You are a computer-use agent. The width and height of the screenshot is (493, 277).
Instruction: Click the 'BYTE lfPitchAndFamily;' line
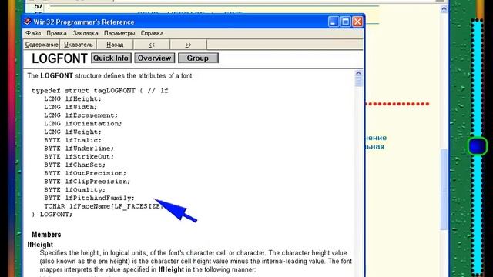pos(89,199)
